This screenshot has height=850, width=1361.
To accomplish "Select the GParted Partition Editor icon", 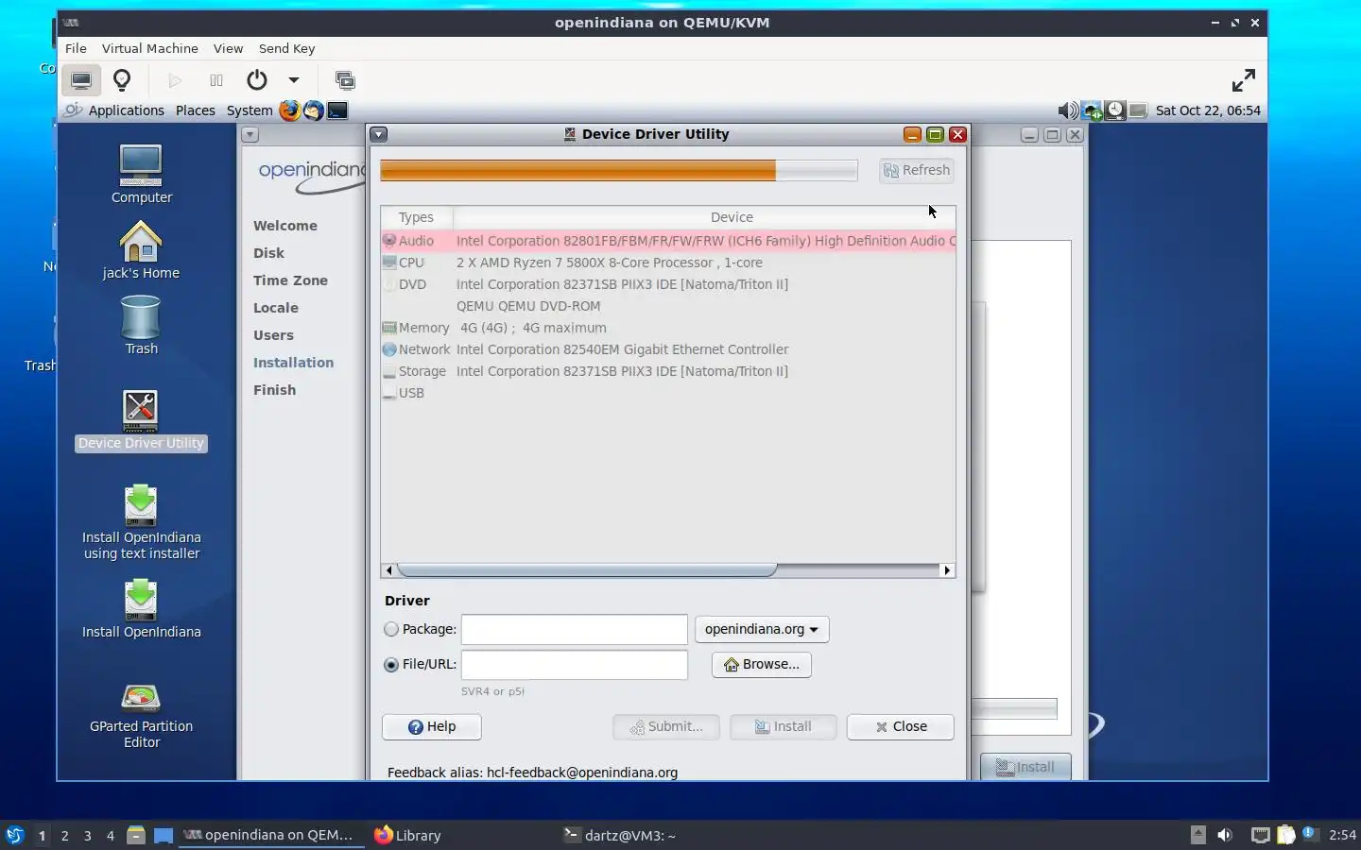I will point(142,716).
